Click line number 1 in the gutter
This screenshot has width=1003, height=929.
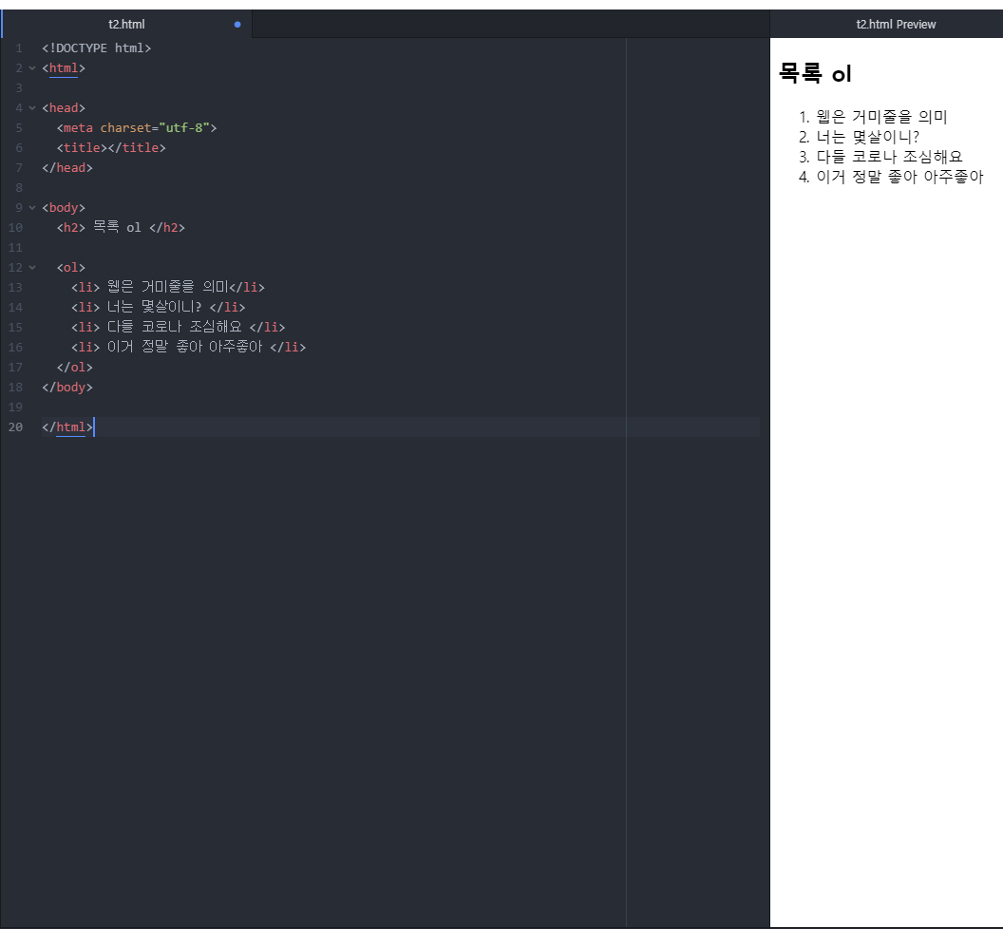pyautogui.click(x=19, y=48)
